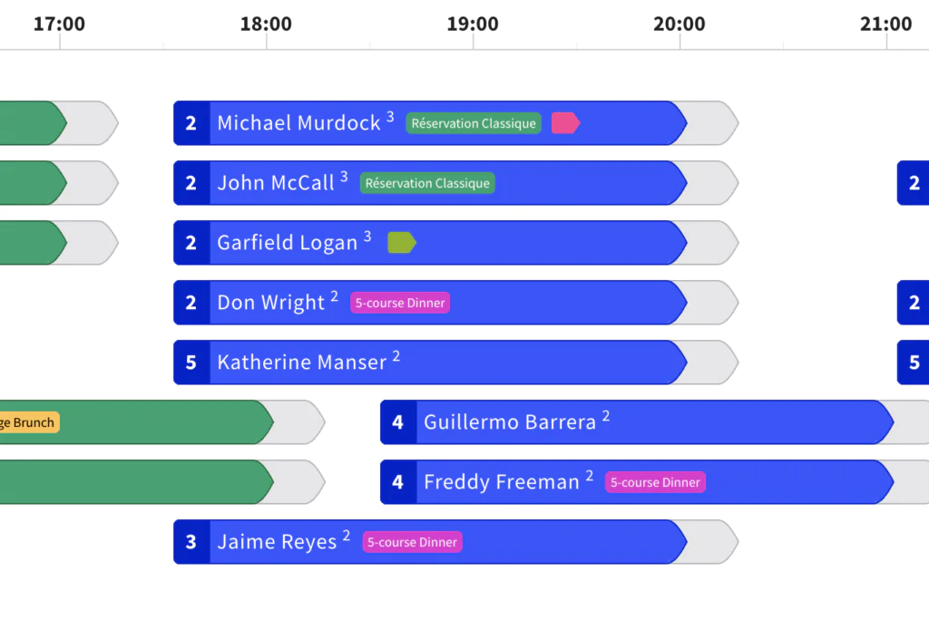Click party size 3 badge for Jaime Reyes
This screenshot has width=929, height=620.
[191, 542]
